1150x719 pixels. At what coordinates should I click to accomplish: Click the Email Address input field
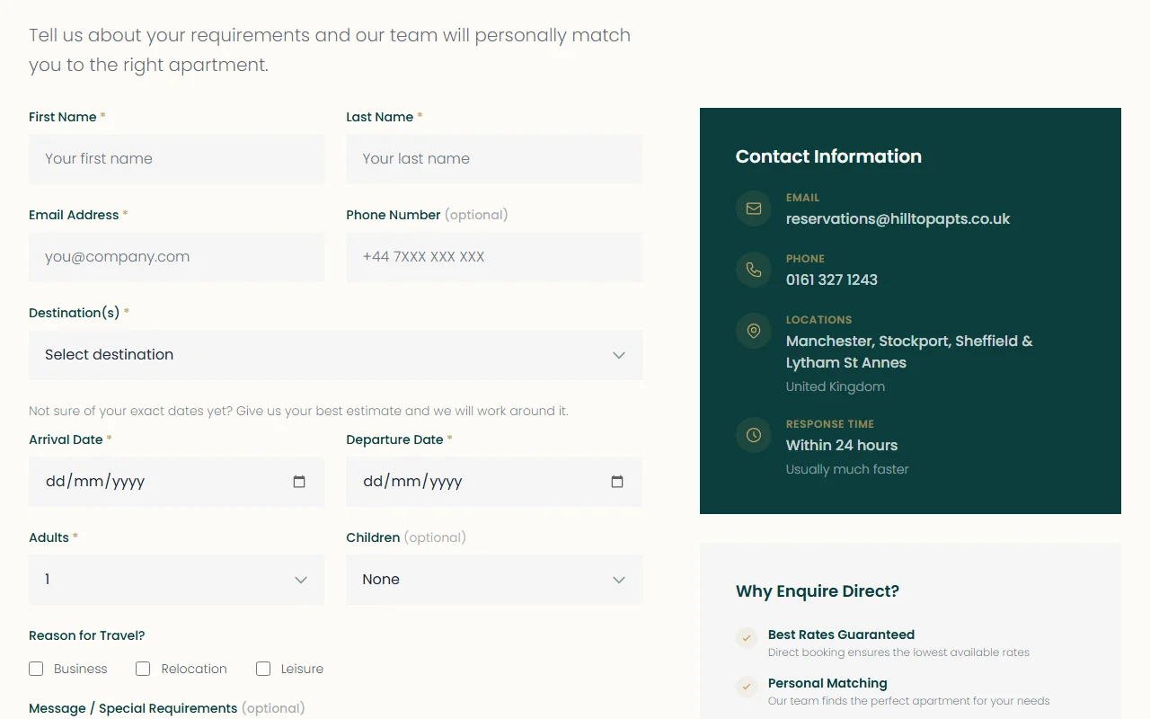[176, 257]
